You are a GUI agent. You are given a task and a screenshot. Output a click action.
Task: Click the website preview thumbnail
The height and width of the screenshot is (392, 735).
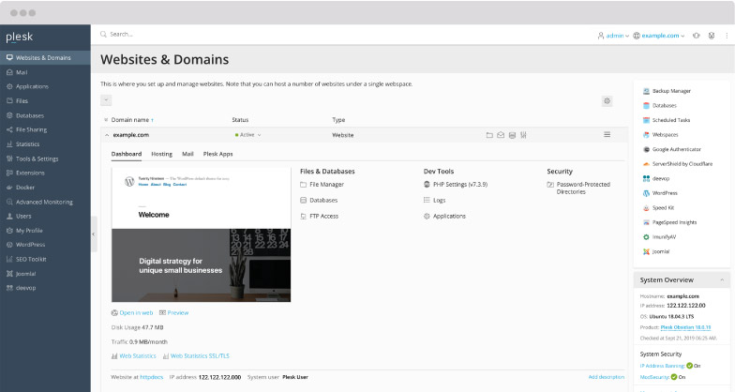(201, 235)
